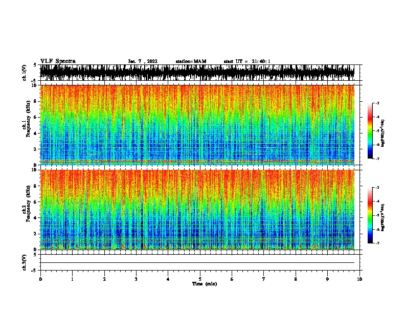Click inside the ch.2 frequency spectrogram

[197, 210]
